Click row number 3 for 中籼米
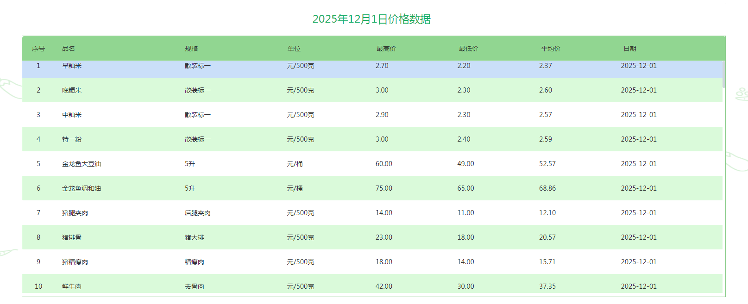This screenshot has height=304, width=748. [38, 115]
